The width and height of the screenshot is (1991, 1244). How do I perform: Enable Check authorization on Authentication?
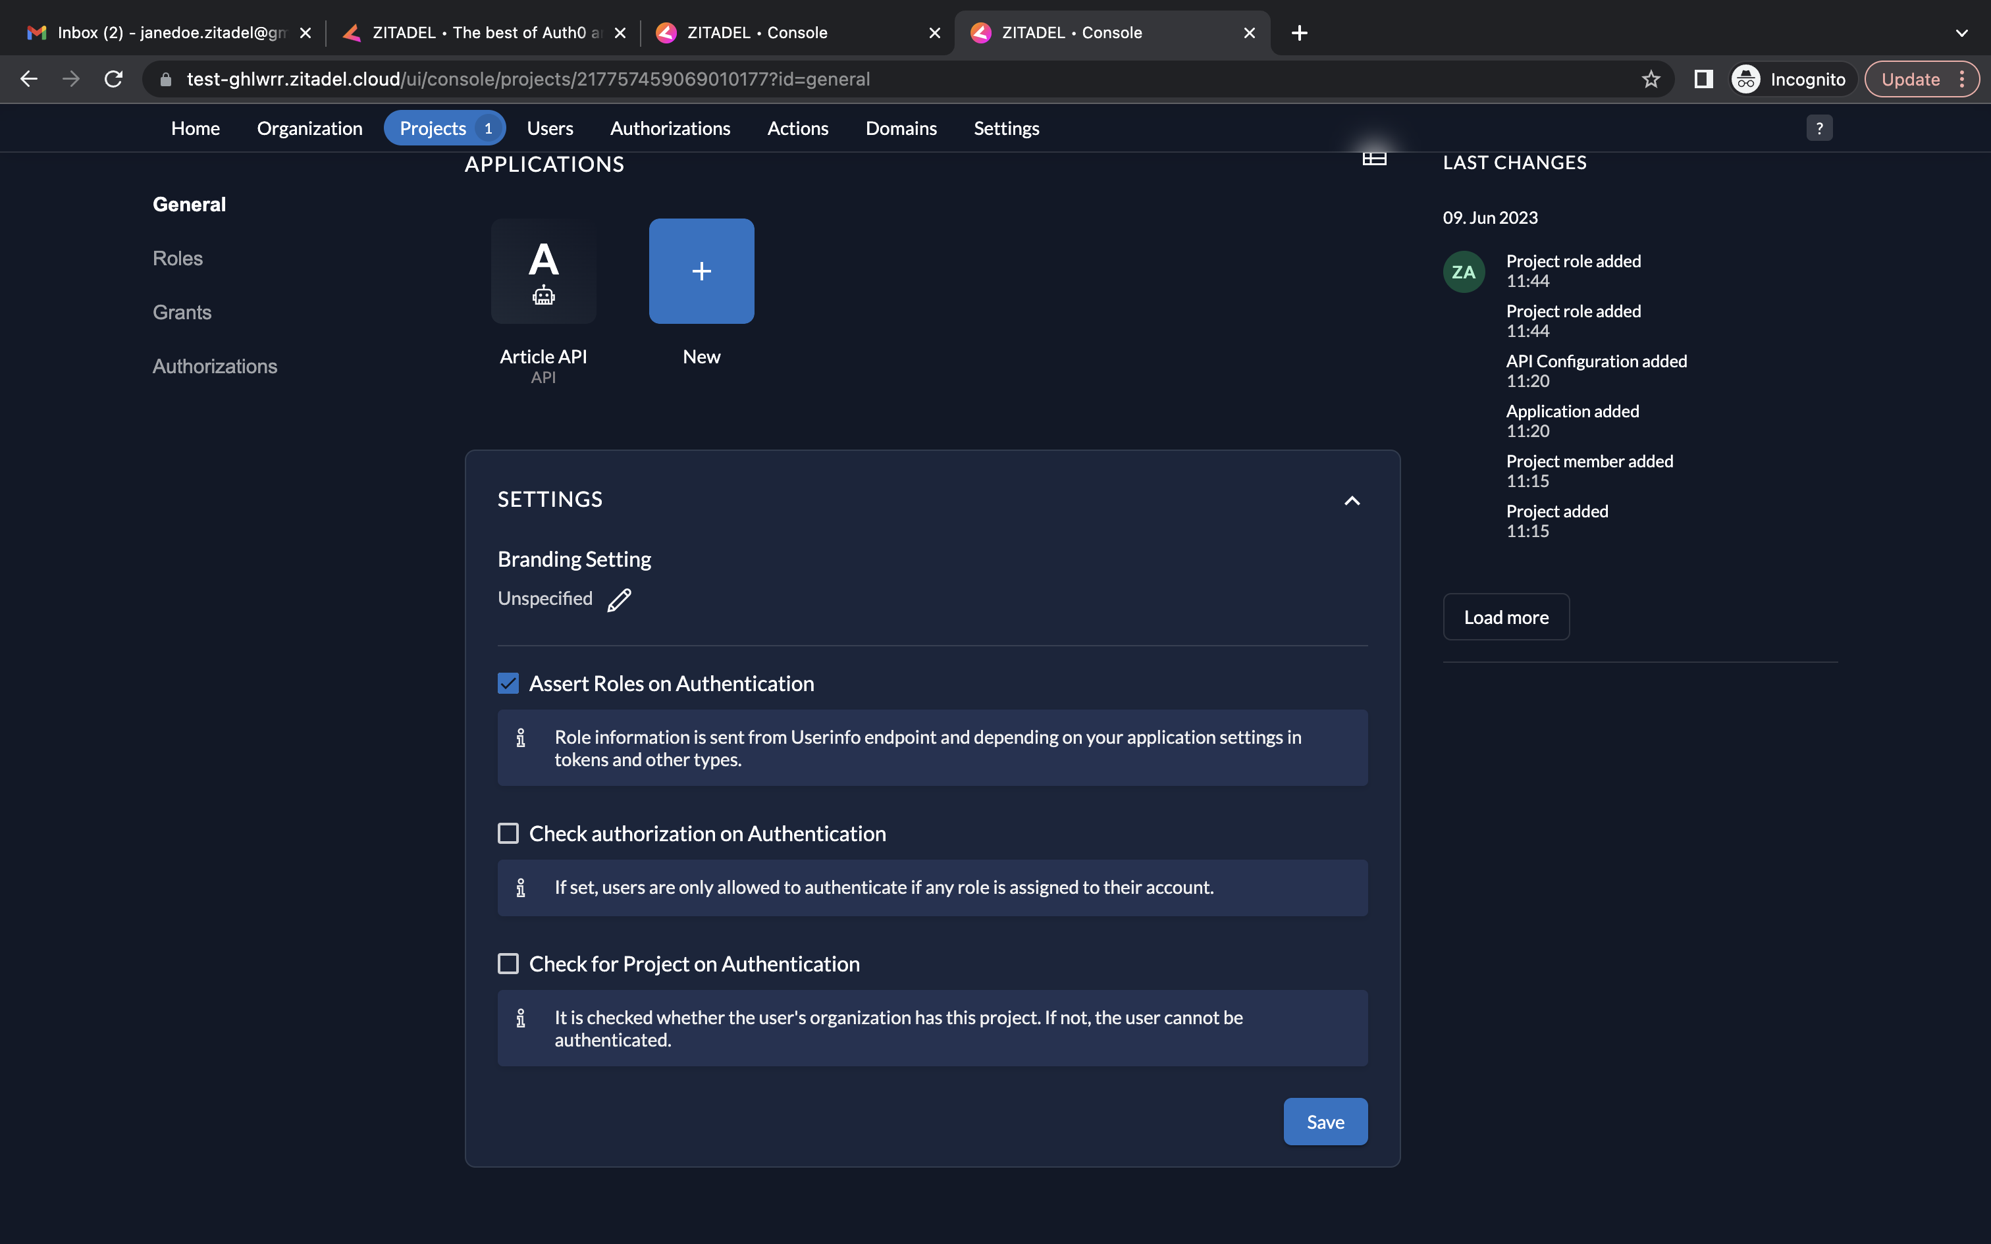508,833
